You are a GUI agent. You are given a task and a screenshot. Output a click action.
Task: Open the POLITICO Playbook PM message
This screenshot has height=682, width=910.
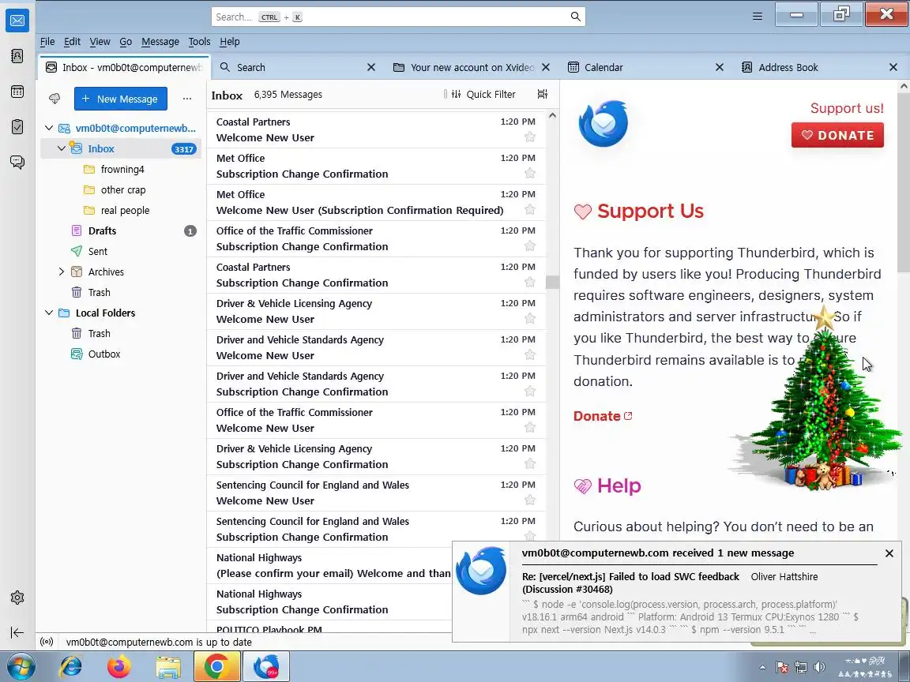coord(331,628)
